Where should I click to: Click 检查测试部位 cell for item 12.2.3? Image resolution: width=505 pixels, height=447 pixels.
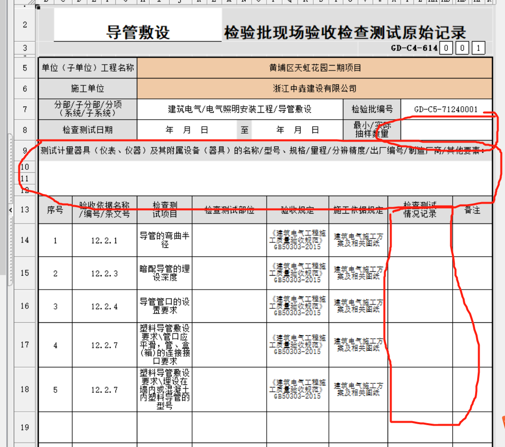229,273
